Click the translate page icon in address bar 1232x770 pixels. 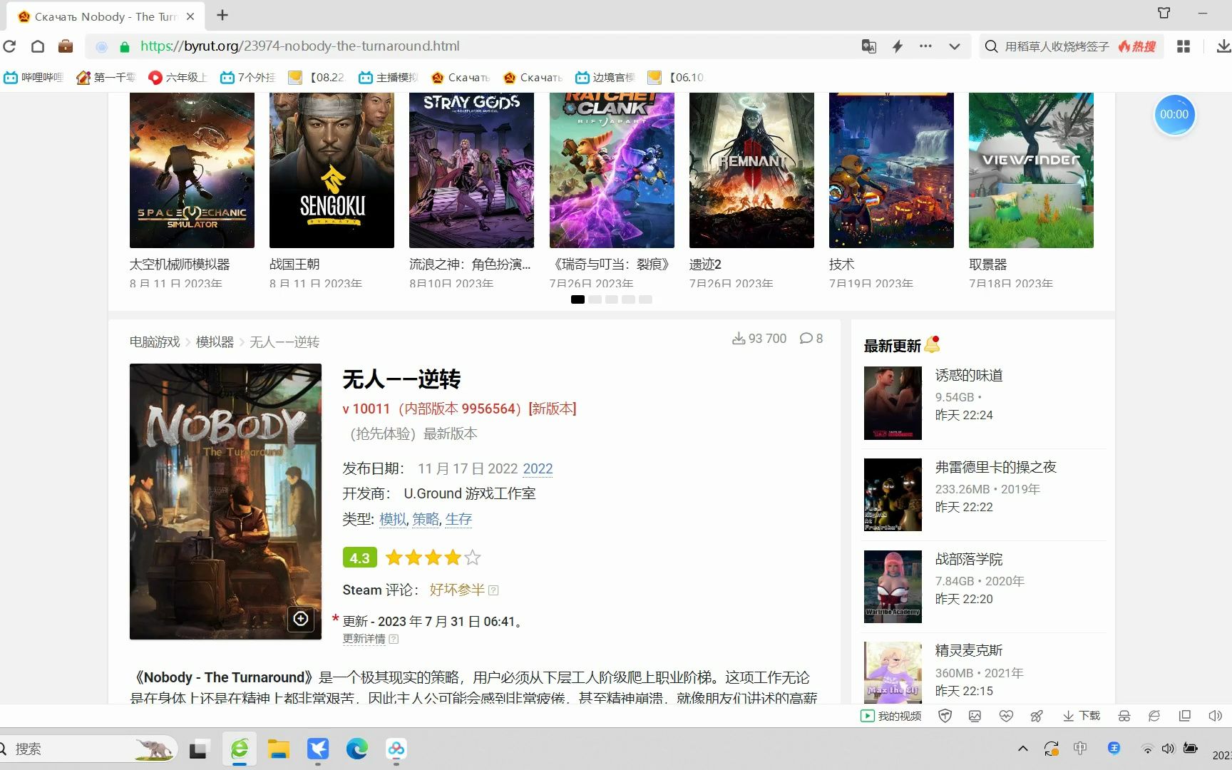(x=868, y=46)
